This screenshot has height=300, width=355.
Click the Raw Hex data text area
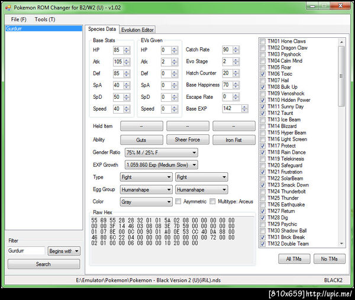pos(173,240)
